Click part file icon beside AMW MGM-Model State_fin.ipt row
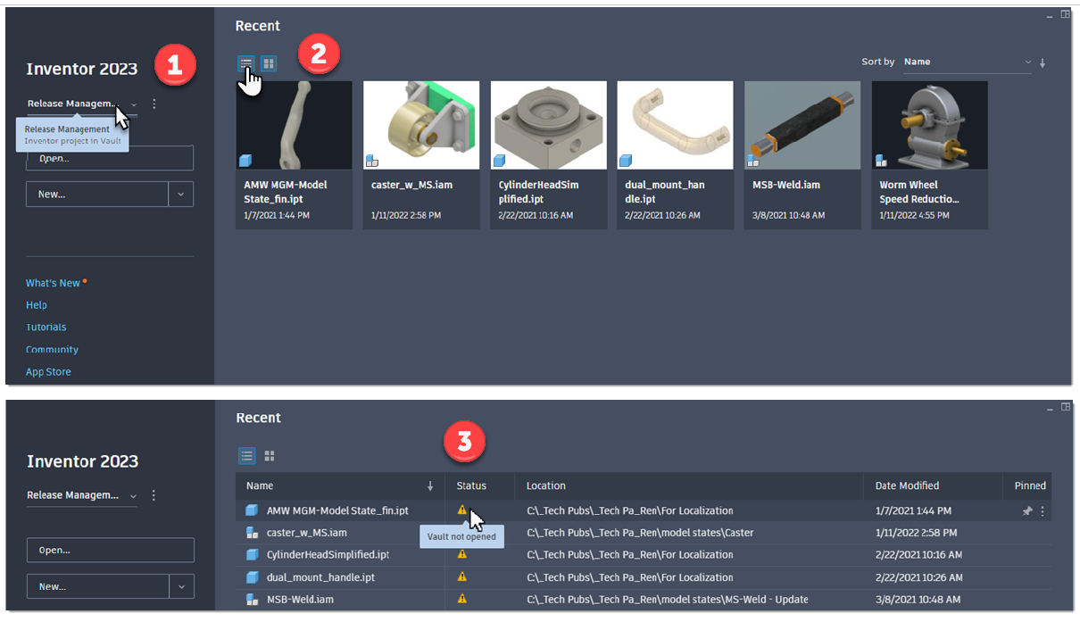This screenshot has width=1080, height=622. click(x=253, y=510)
